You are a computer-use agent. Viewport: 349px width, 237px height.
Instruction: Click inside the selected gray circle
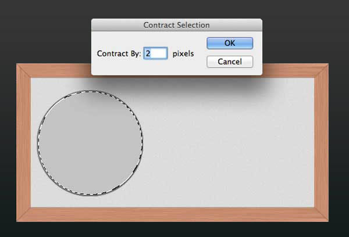(90, 143)
